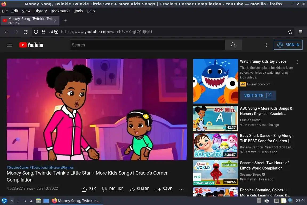Open the ABC Song 42:37 thumbnail
The image size is (307, 205).
point(215,118)
